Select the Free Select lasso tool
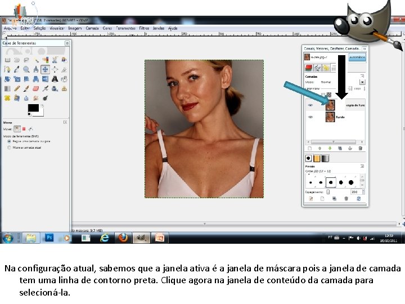This screenshot has width=405, height=304. [x=26, y=60]
